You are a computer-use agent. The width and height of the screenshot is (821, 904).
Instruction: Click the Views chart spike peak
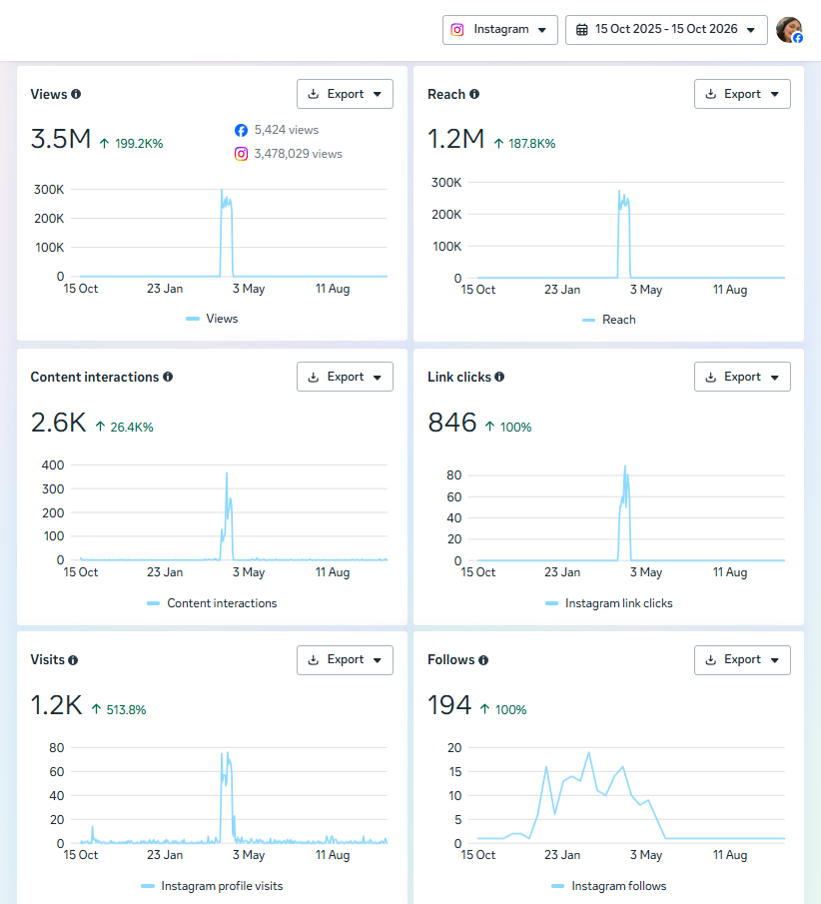pyautogui.click(x=222, y=191)
